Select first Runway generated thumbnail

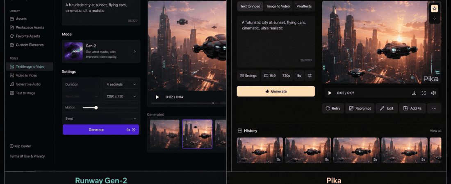[x=164, y=134]
